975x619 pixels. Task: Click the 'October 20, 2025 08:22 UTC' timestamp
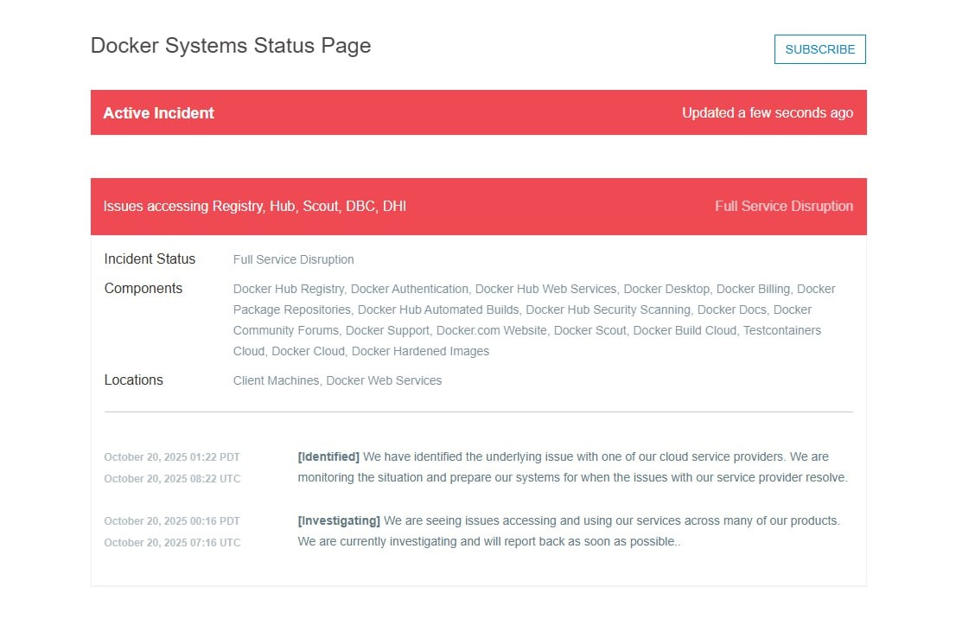pyautogui.click(x=172, y=479)
